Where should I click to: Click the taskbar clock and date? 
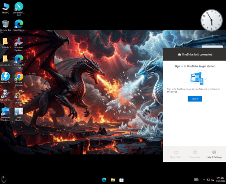[220, 180]
